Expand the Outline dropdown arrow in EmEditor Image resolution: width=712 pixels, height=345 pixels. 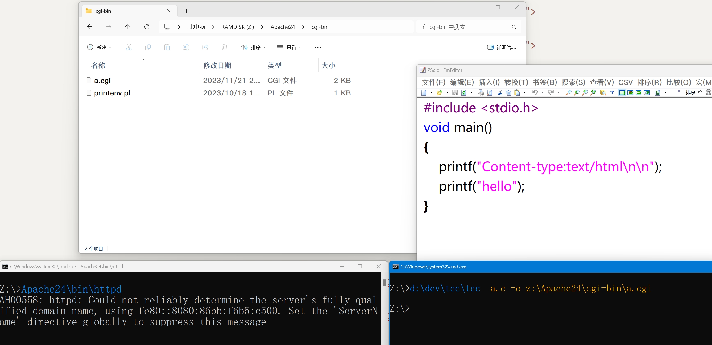click(x=665, y=92)
